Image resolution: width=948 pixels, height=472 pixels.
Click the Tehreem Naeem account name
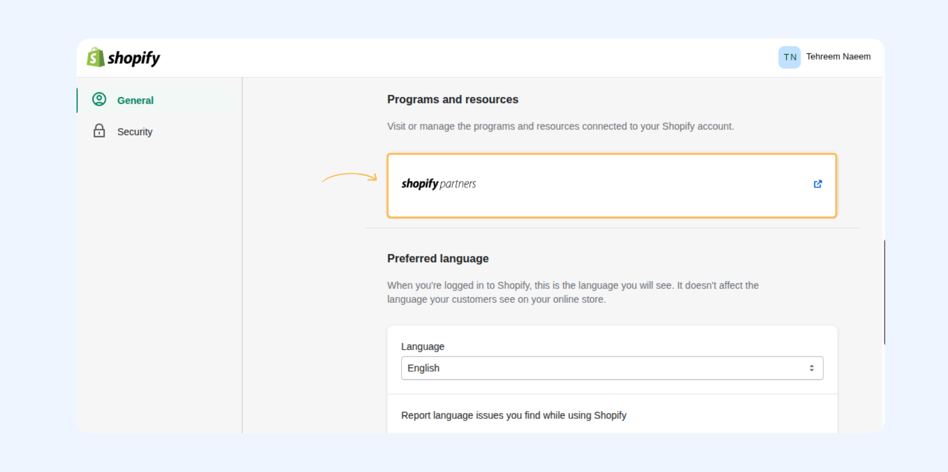click(838, 57)
